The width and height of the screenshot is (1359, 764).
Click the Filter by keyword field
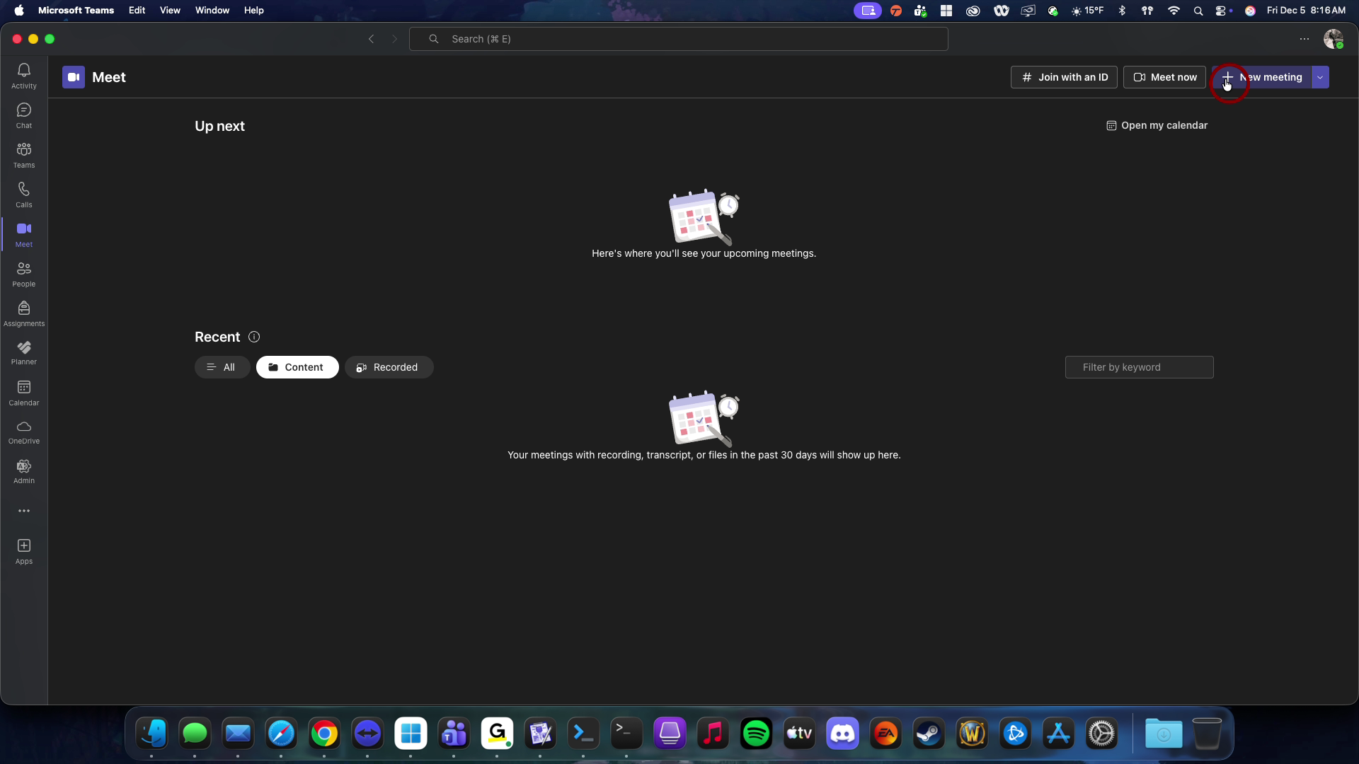[1139, 367]
